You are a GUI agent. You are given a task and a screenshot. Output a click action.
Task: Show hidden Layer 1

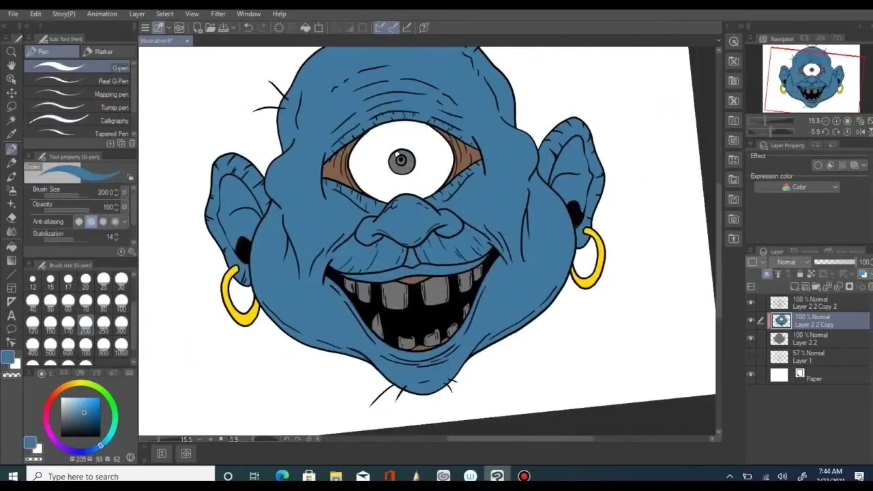click(x=751, y=357)
